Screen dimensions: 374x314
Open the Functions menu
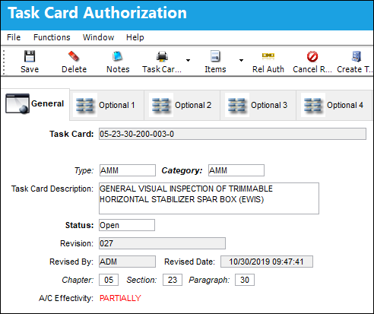tap(52, 37)
